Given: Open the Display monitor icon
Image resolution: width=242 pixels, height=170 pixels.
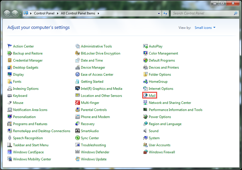Looking at the screenshot, I should point(10,75).
